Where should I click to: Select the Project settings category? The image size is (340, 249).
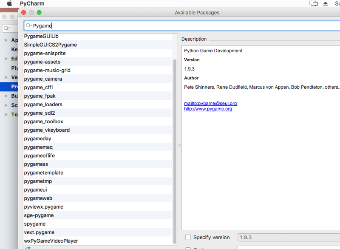pyautogui.click(x=14, y=86)
